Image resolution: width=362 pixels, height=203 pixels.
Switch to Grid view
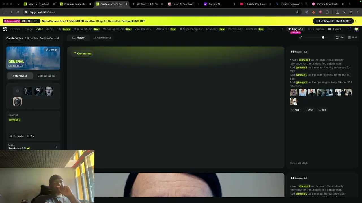(x=352, y=37)
